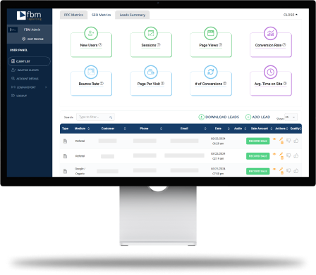Mark thumbs up on the 06:29 am lead
The width and height of the screenshot is (316, 275).
[296, 141]
